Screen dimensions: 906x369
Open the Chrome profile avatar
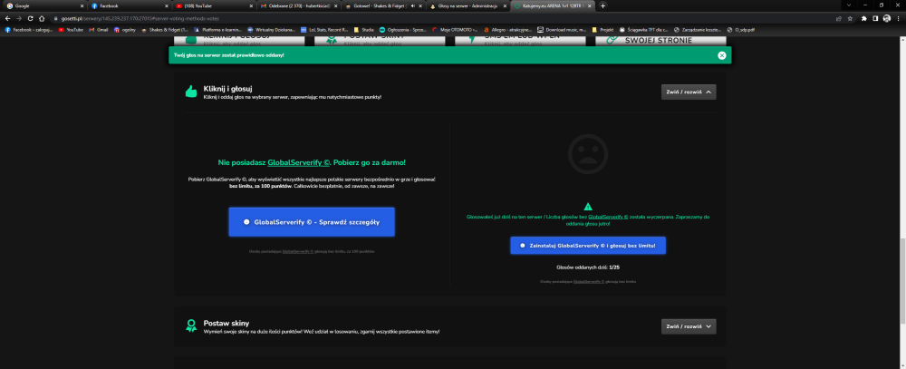[887, 18]
